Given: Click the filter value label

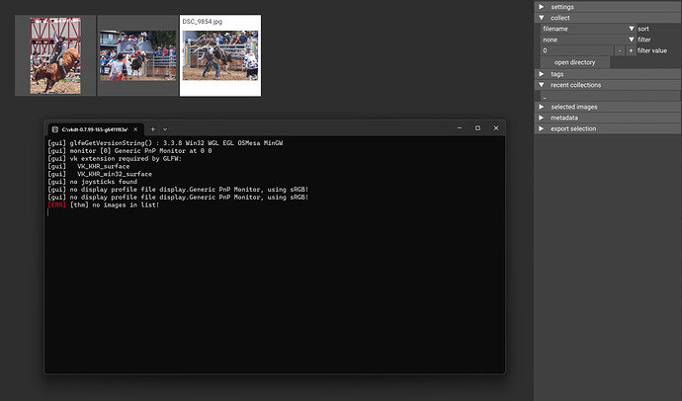Looking at the screenshot, I should point(652,50).
